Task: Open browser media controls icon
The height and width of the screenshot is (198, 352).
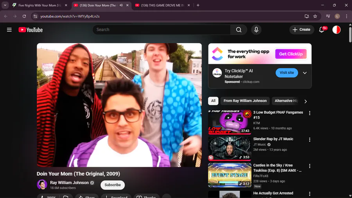Action: (x=328, y=16)
